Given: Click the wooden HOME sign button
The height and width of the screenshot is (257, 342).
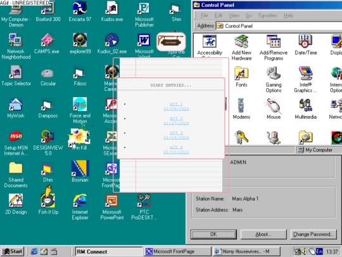Looking at the screenshot, I should pos(171,41).
